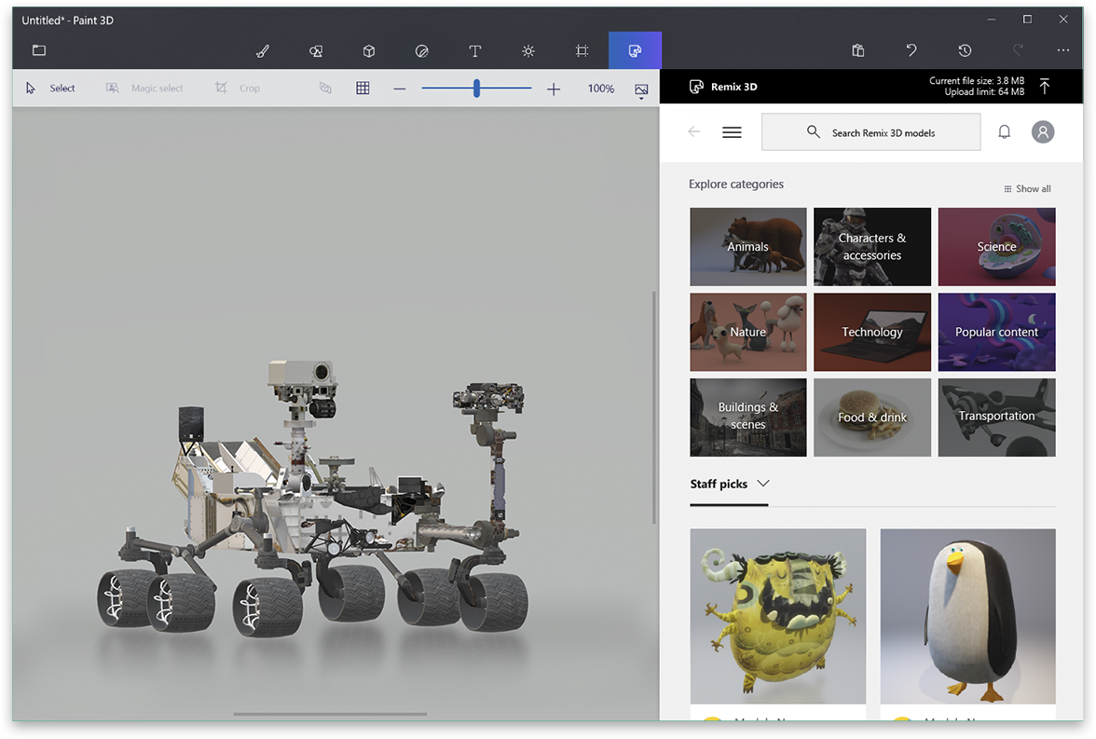Open the three-dots more options menu
The image size is (1096, 739).
pyautogui.click(x=1063, y=50)
